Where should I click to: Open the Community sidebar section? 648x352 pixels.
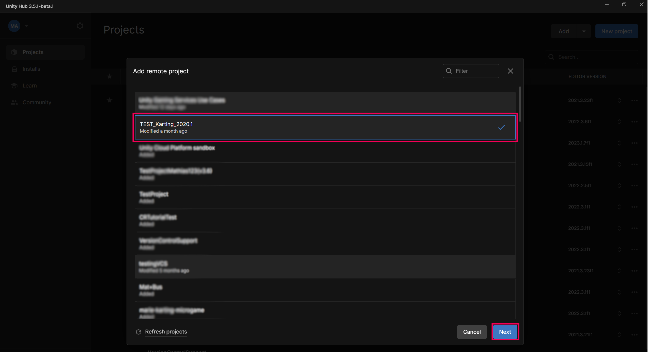(x=37, y=102)
